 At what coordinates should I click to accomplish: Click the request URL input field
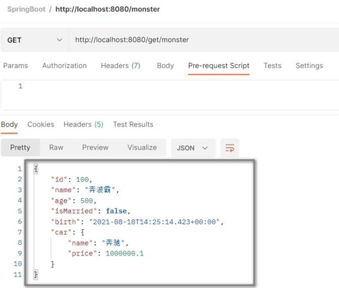click(203, 40)
